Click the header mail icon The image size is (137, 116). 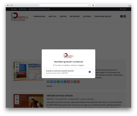click(125, 16)
